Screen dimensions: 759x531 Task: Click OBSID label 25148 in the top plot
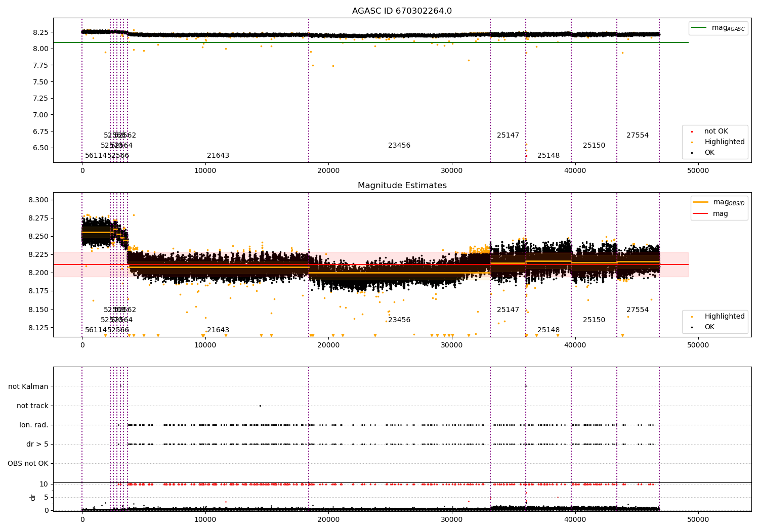pyautogui.click(x=549, y=156)
